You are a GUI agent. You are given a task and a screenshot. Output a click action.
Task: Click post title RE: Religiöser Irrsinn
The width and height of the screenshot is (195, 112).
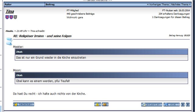click(42, 36)
